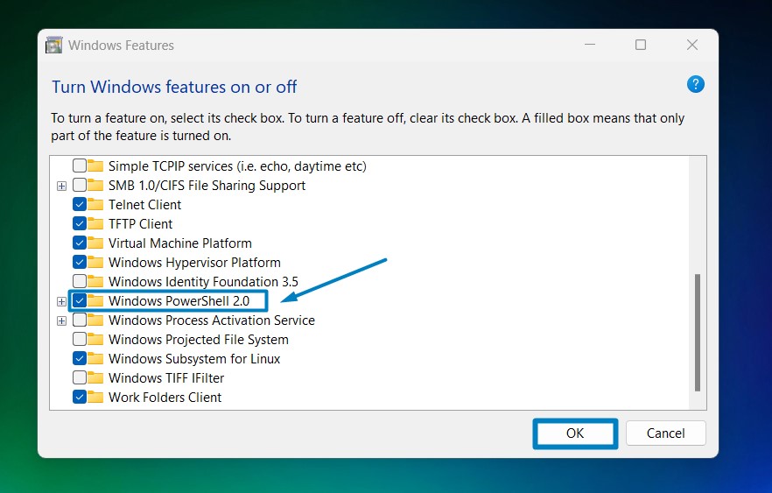Click OK to apply feature changes

(575, 433)
